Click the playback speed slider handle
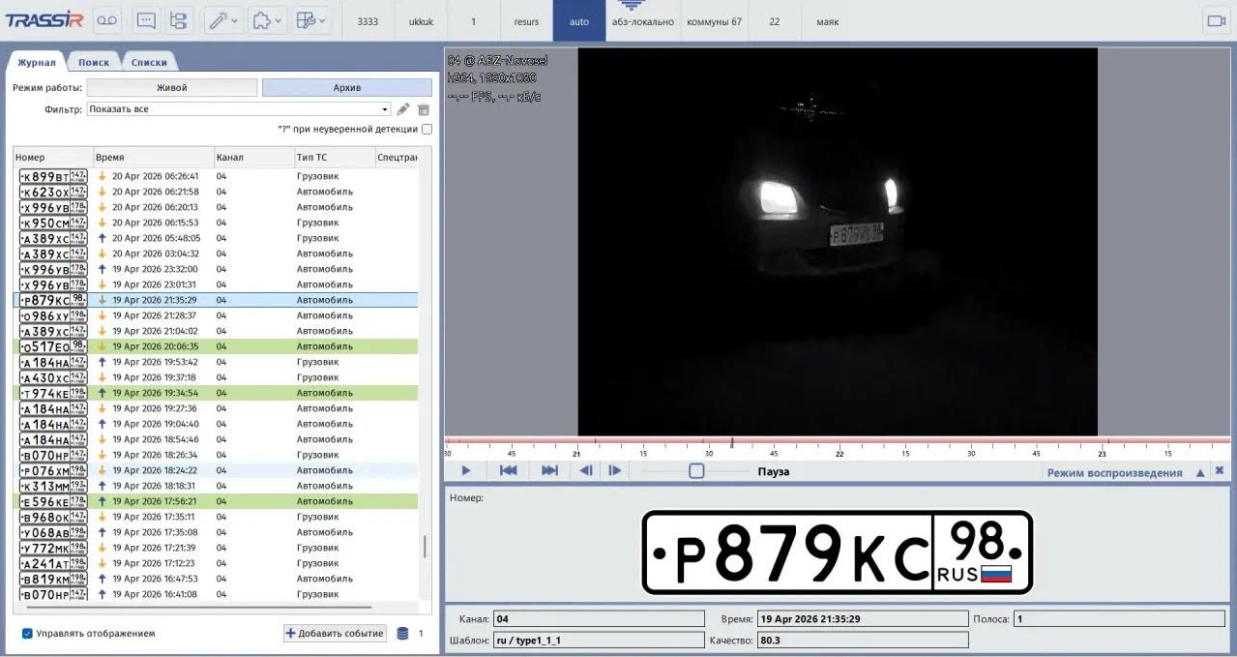The width and height of the screenshot is (1237, 657). [x=696, y=471]
